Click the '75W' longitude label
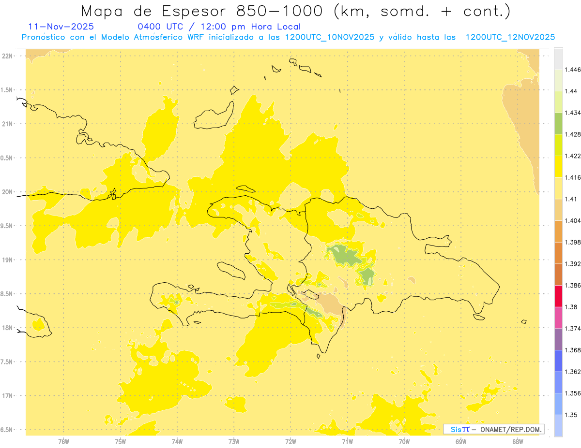The height and width of the screenshot is (448, 581). 121,442
